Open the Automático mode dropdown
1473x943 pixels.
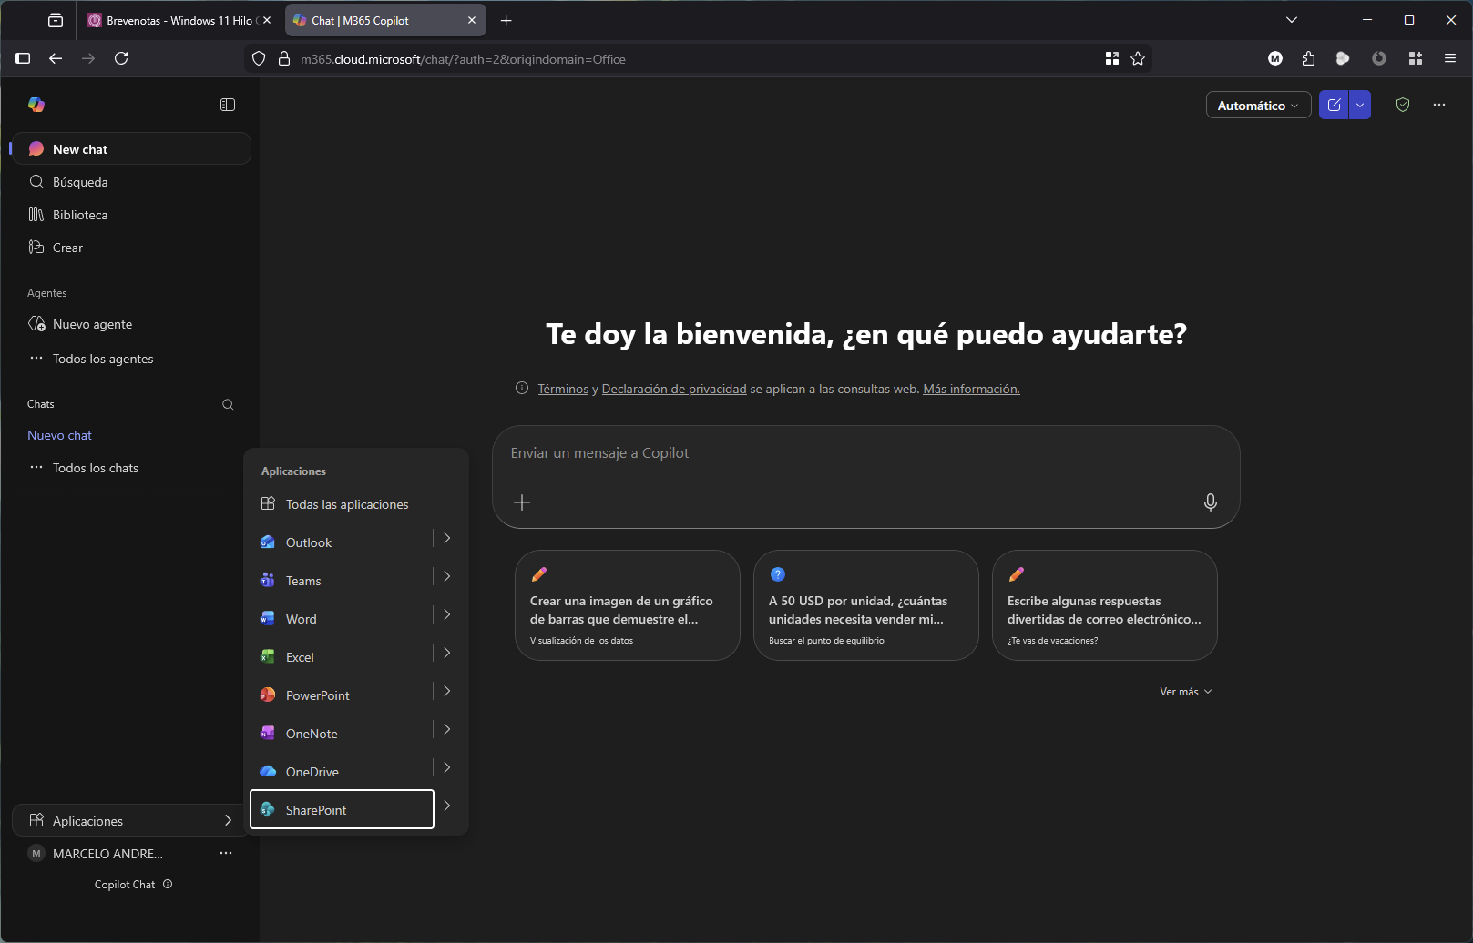point(1258,106)
